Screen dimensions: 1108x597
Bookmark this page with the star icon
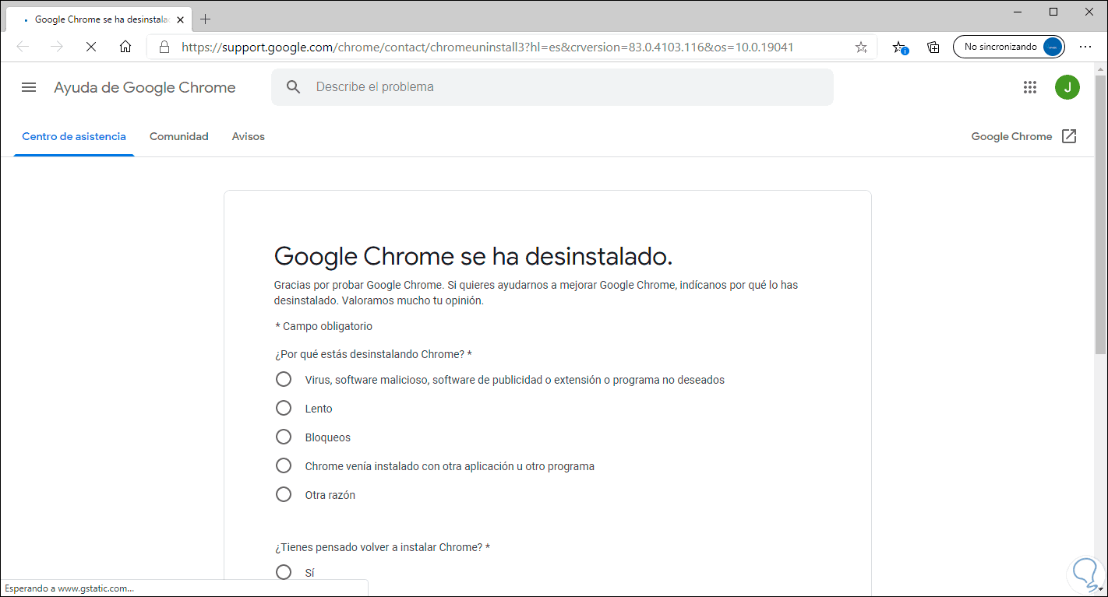(x=861, y=47)
